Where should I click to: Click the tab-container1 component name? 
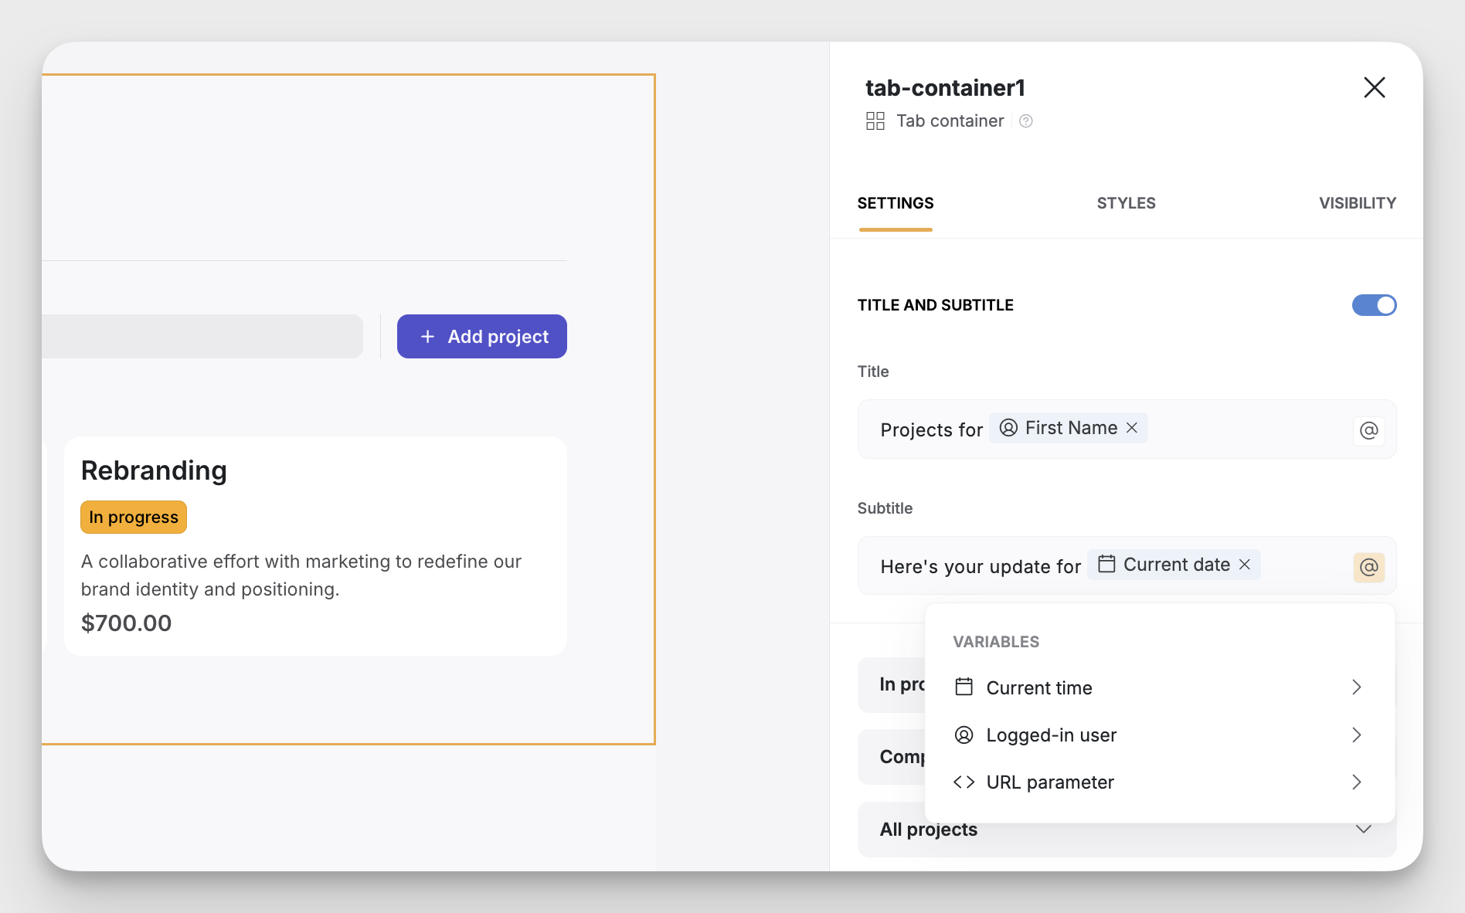click(944, 88)
